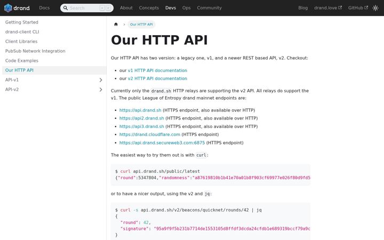This screenshot has width=384, height=240.
Task: Expand the API-v2 sidebar chevron
Action: click(x=101, y=90)
